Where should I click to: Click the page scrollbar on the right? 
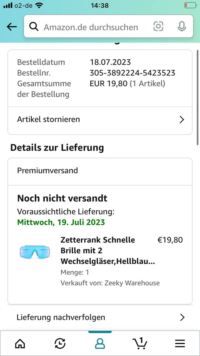(198, 97)
